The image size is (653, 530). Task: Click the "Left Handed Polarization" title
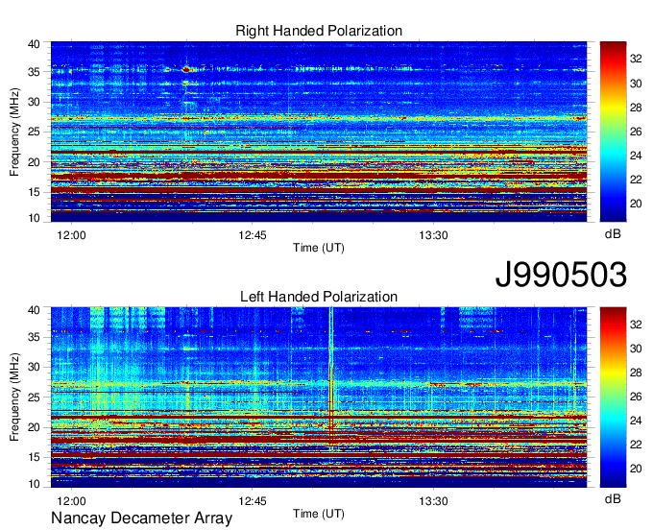tap(319, 297)
